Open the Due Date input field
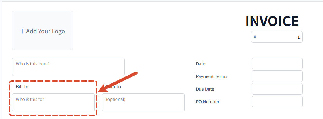 (x=277, y=89)
